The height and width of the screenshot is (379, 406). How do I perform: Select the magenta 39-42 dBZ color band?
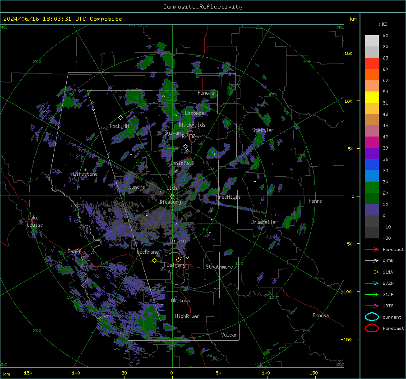point(372,142)
